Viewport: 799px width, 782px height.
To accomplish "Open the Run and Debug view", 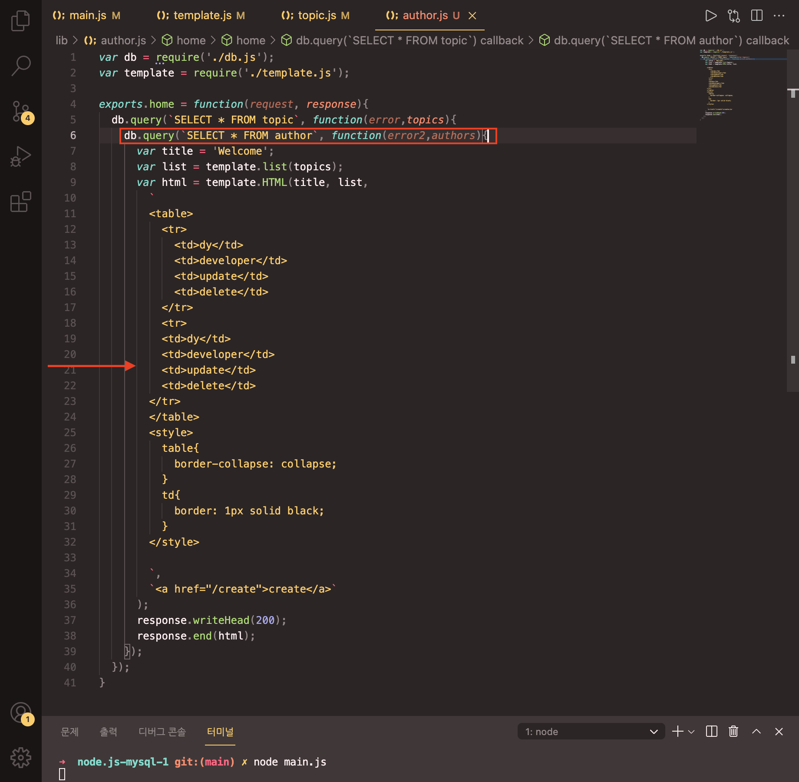I will pyautogui.click(x=20, y=156).
